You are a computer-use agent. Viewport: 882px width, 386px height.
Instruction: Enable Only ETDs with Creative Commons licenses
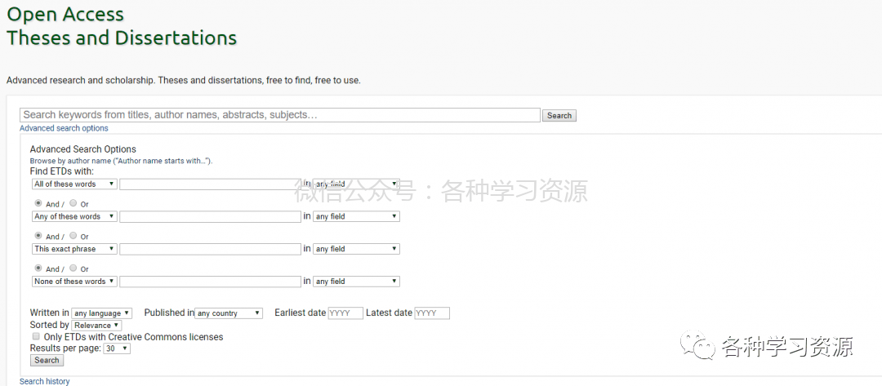point(36,336)
